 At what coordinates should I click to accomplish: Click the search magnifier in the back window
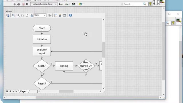(x=168, y=23)
